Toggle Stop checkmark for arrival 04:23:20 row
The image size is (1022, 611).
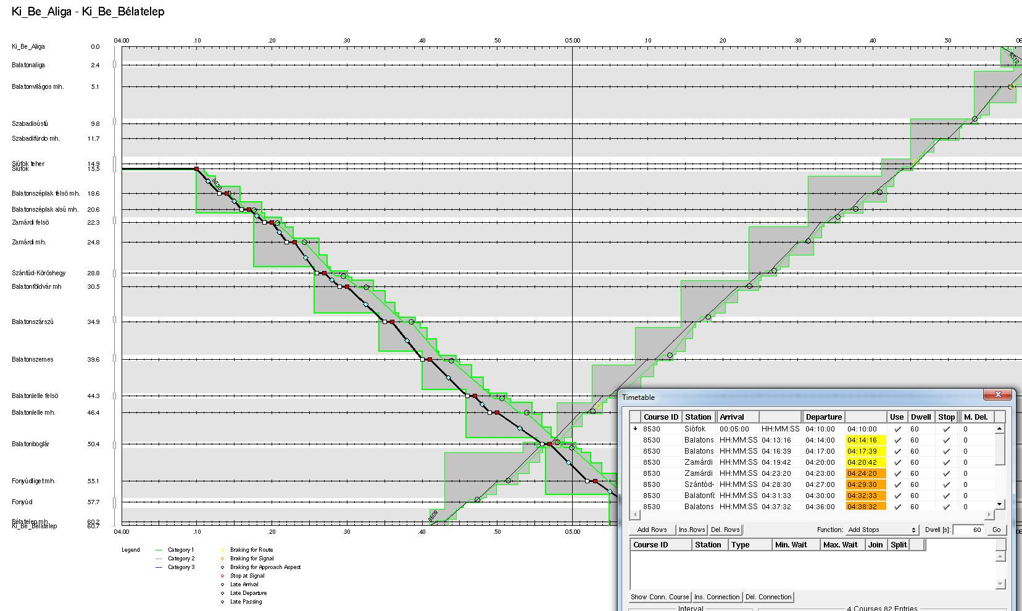(x=946, y=473)
